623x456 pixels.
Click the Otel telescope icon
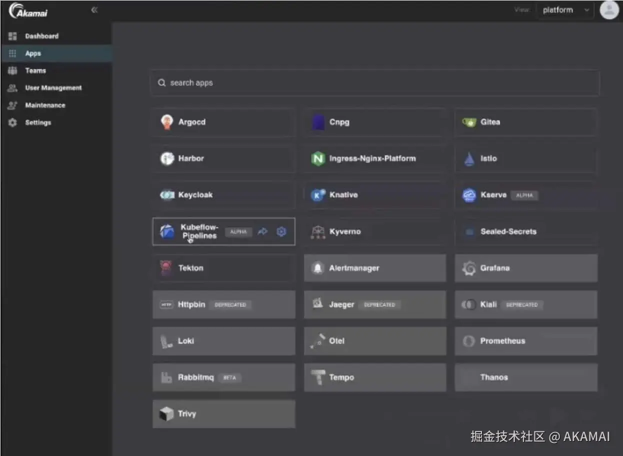click(318, 341)
